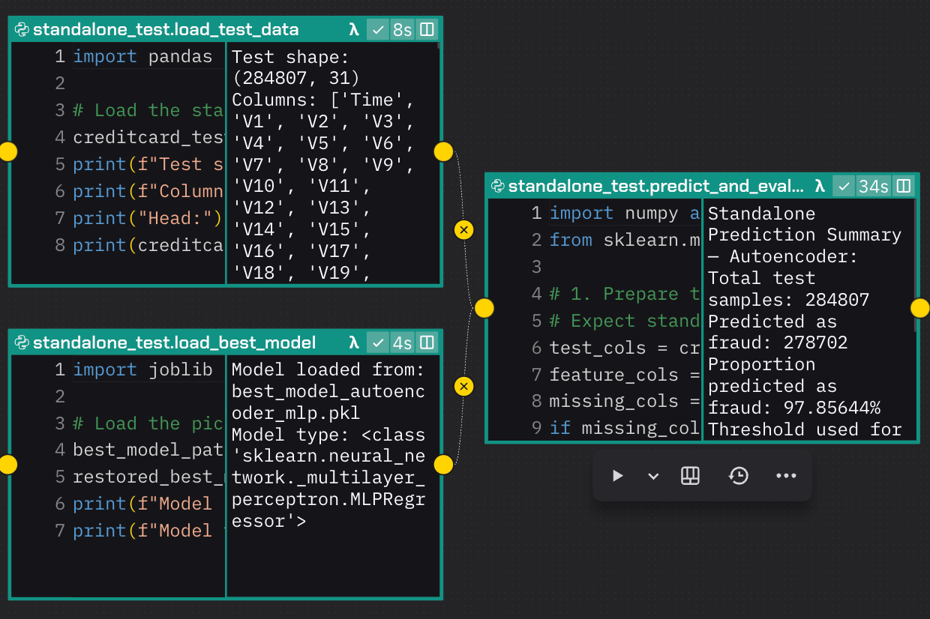Expand the split view on load_best_model header
Image resolution: width=930 pixels, height=619 pixels.
coord(426,342)
